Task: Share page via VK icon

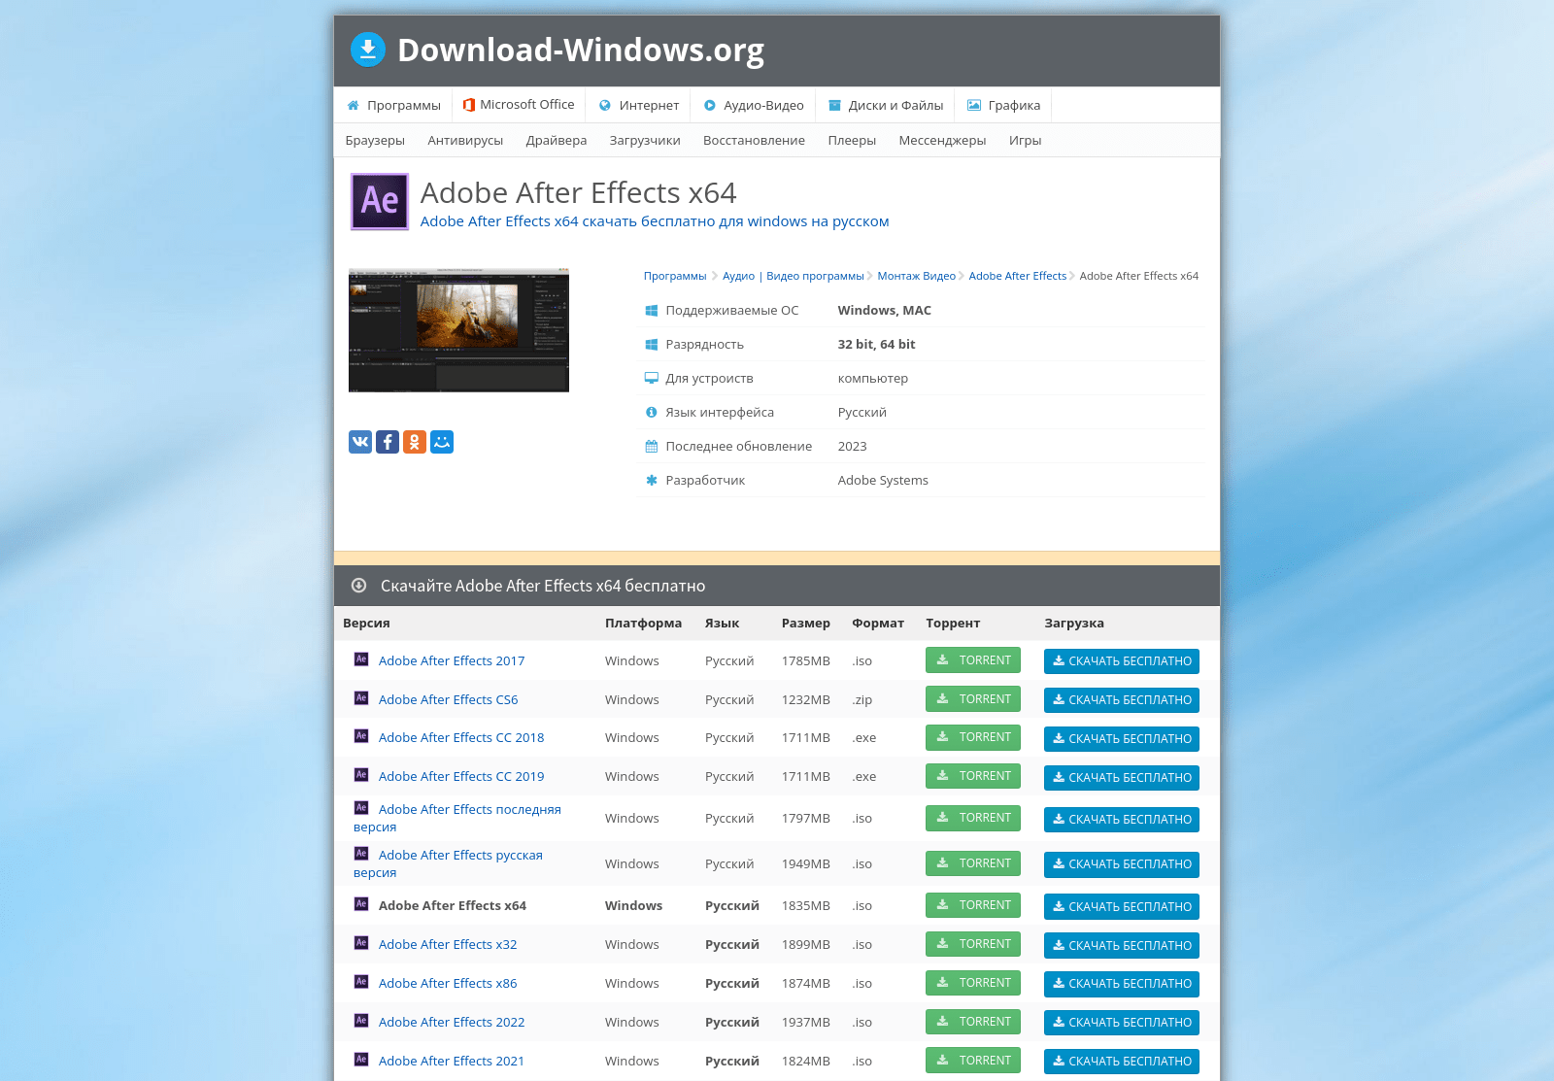Action: point(360,442)
